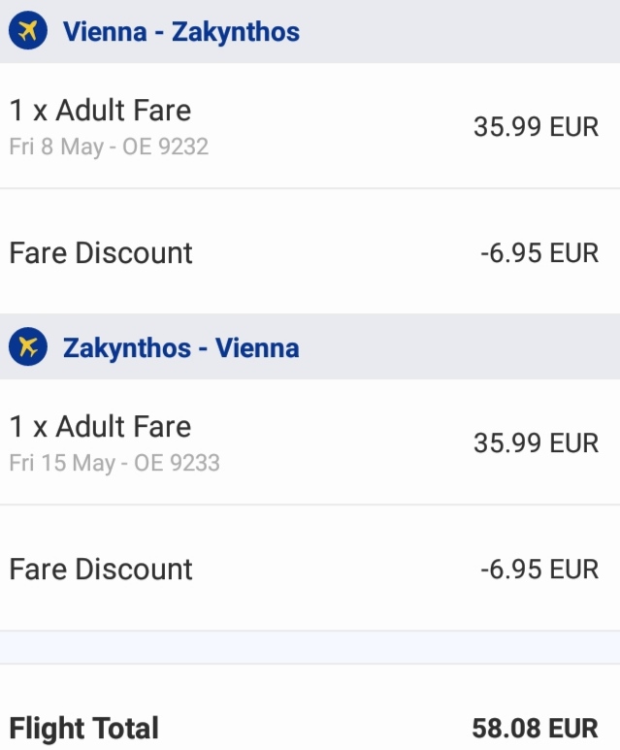The height and width of the screenshot is (750, 620).
Task: Select outbound -6.95 EUR discount amount
Action: click(539, 253)
